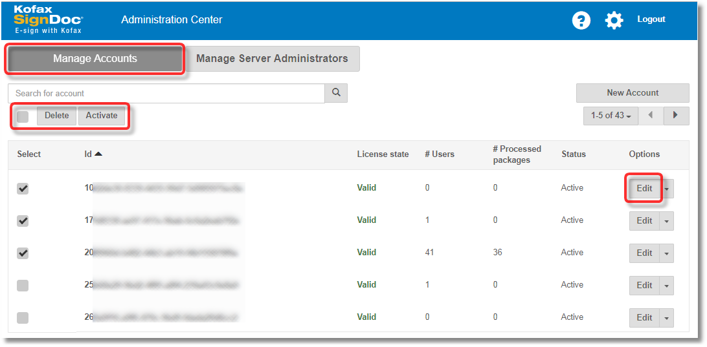
Task: Expand the dropdown arrow beside first Edit
Action: pyautogui.click(x=668, y=189)
